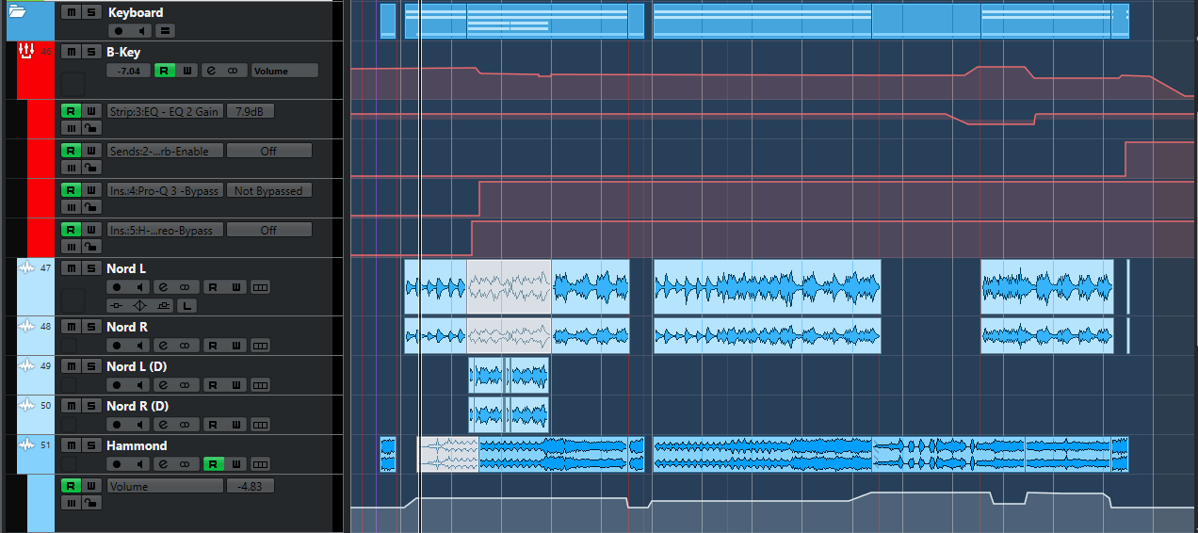Click the Hammond volume value -4.83
The width and height of the screenshot is (1198, 533).
(x=250, y=486)
